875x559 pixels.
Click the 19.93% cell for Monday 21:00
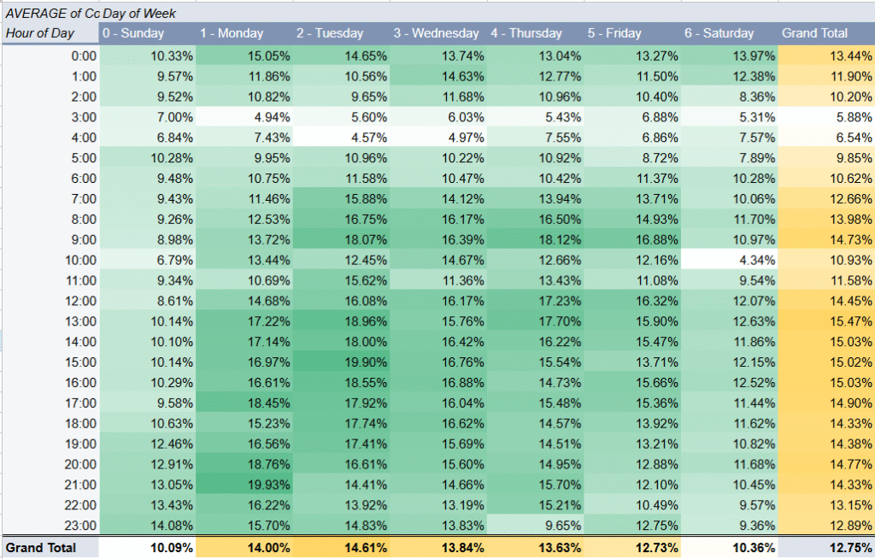pyautogui.click(x=244, y=485)
